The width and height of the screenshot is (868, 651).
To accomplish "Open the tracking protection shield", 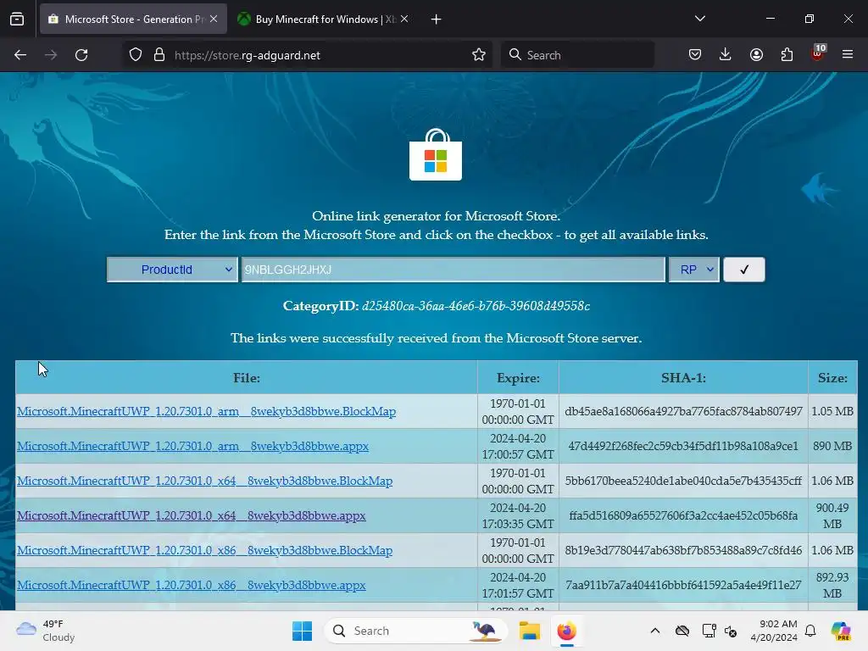I will 136,55.
